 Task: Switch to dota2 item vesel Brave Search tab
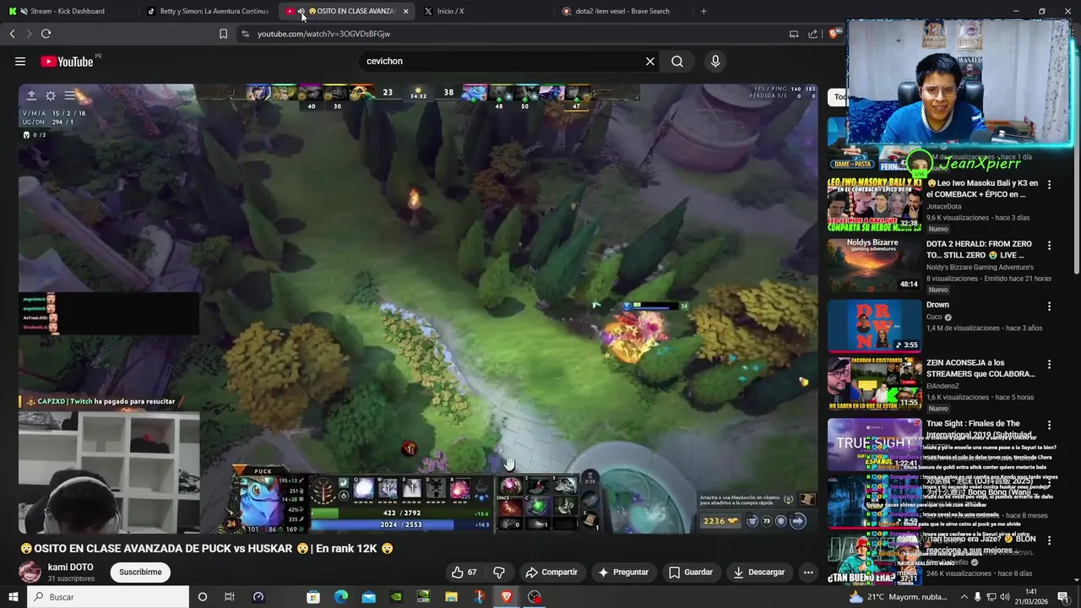pyautogui.click(x=622, y=11)
